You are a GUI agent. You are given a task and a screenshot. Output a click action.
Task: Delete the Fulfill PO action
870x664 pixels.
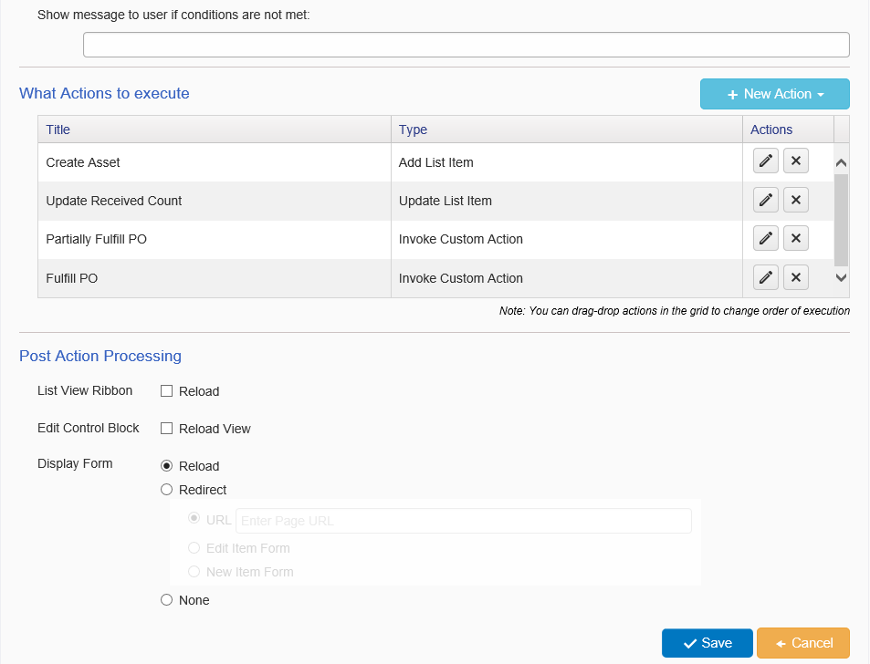[x=796, y=277]
